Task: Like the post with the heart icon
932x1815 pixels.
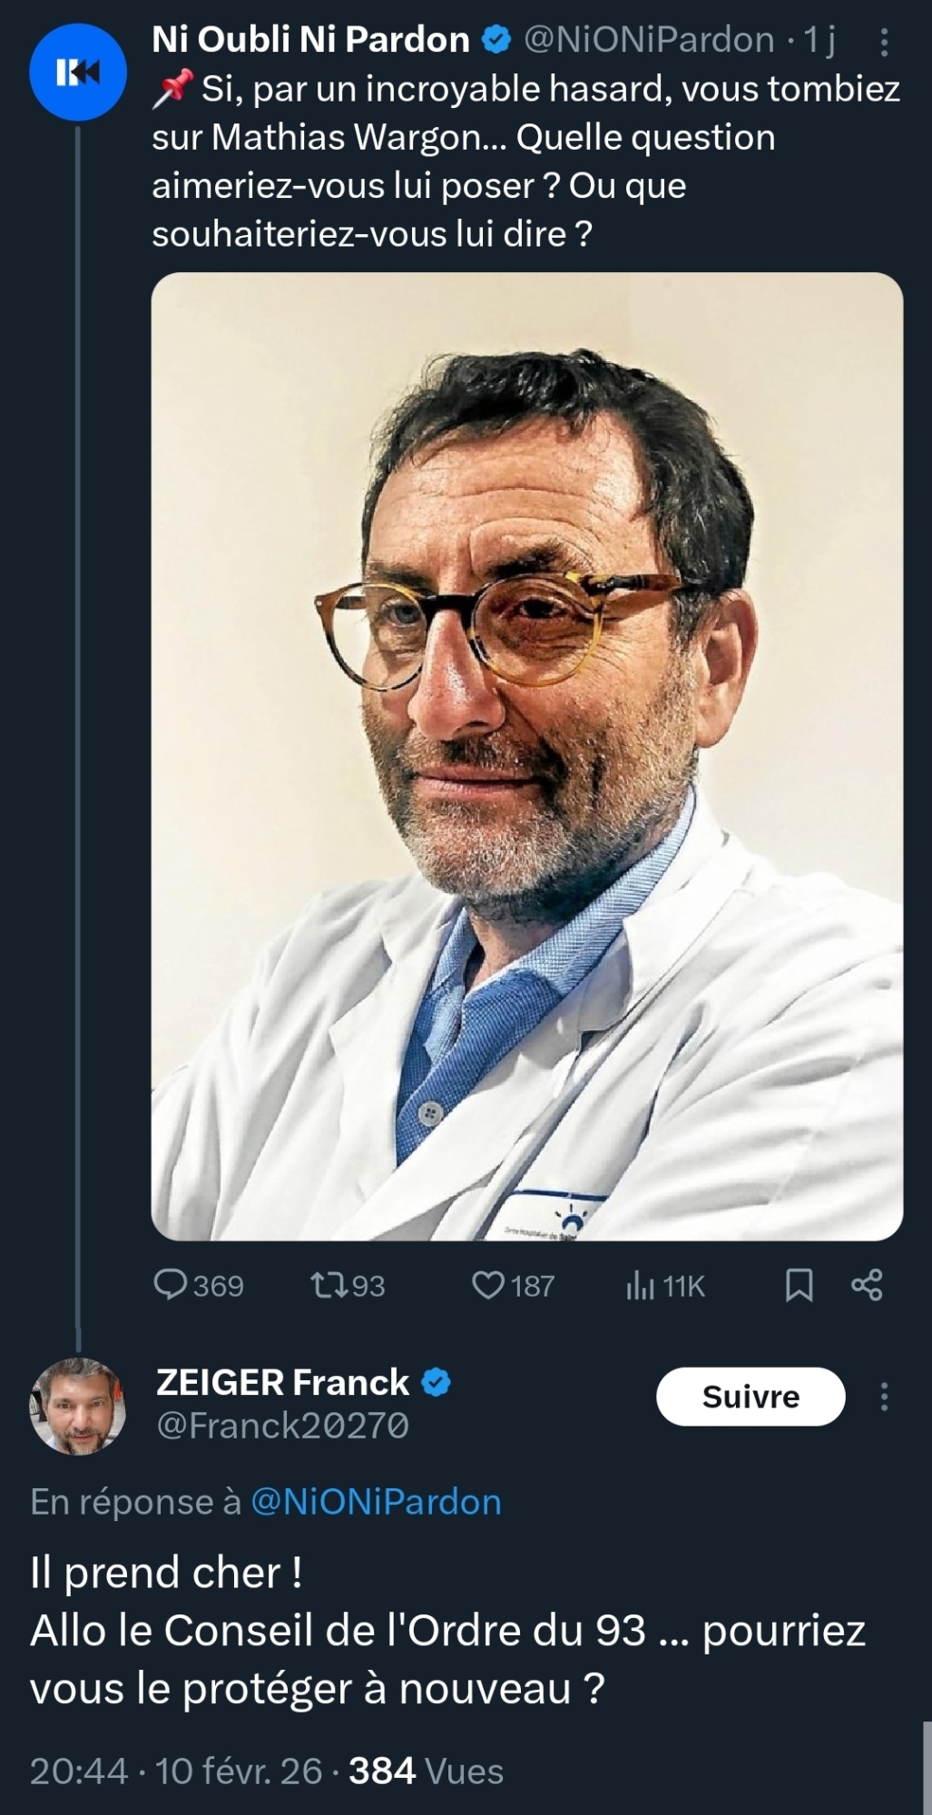Action: (x=488, y=1285)
